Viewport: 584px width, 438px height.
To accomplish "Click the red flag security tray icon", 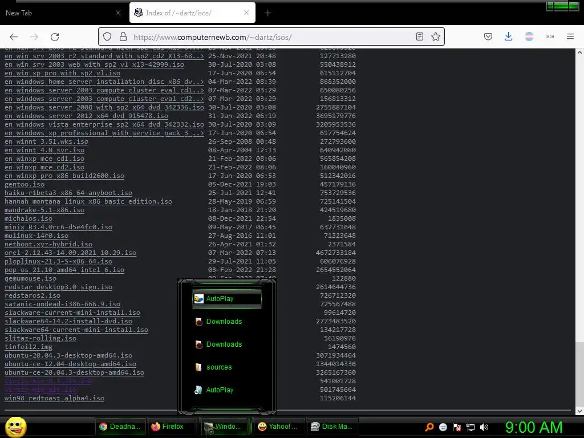I will coord(457,427).
